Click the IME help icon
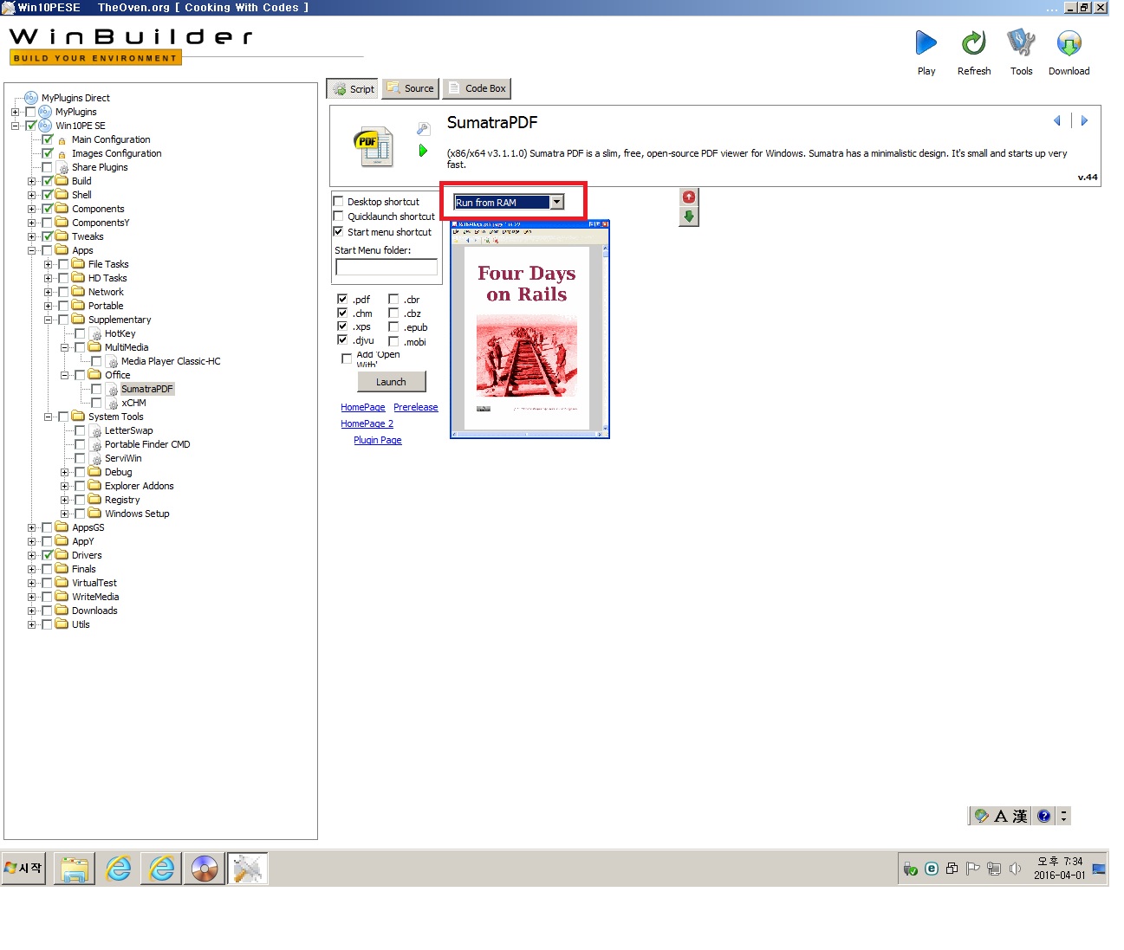The image size is (1124, 950). click(x=1043, y=816)
